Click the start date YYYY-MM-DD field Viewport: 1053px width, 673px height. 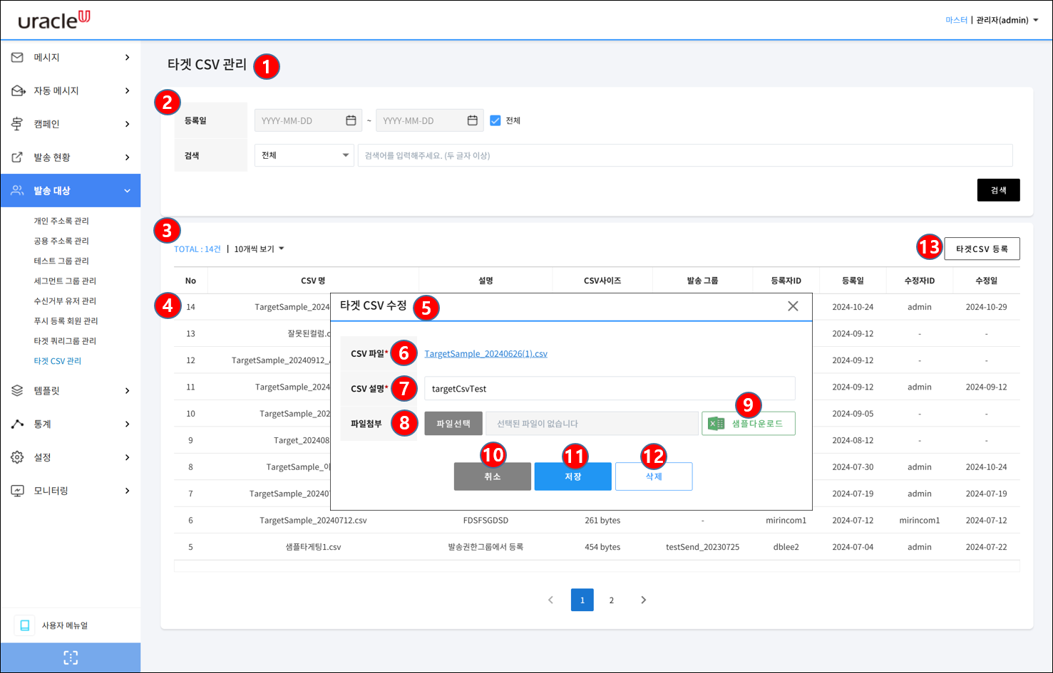point(308,120)
